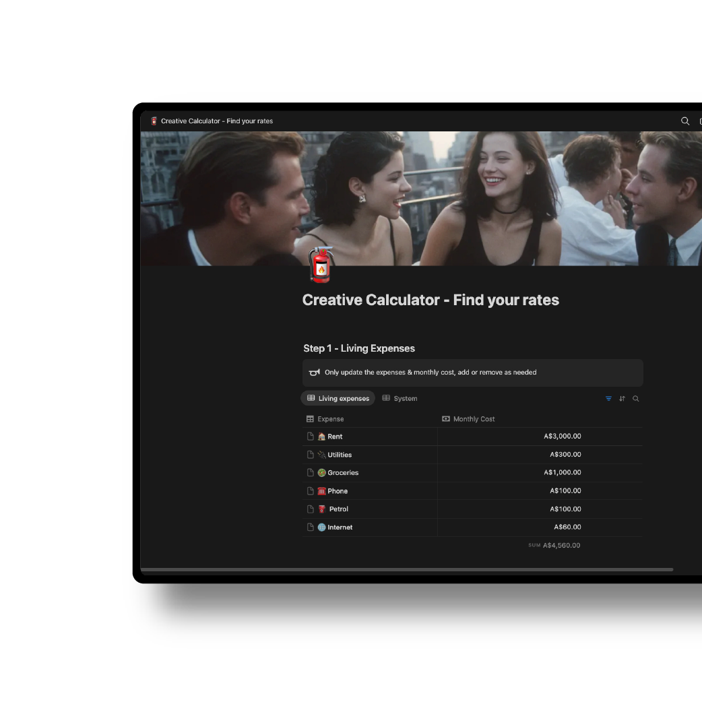Image resolution: width=702 pixels, height=702 pixels.
Task: Open the database filter icon
Action: click(x=608, y=398)
